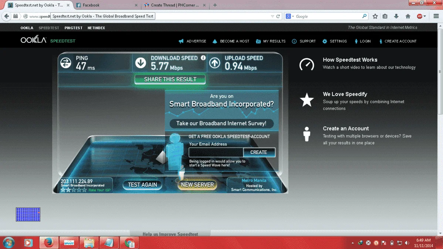Click the Advertise megaphone icon

181,41
